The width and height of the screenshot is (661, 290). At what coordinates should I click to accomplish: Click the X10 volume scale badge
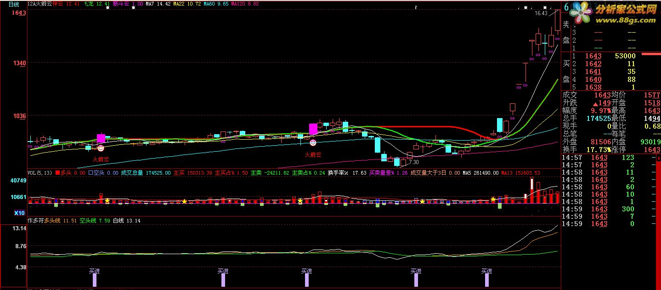coord(19,213)
